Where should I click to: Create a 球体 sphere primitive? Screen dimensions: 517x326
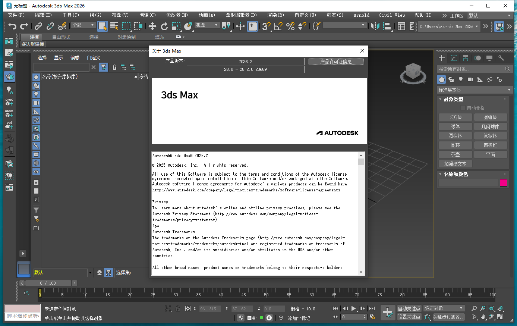click(x=455, y=126)
